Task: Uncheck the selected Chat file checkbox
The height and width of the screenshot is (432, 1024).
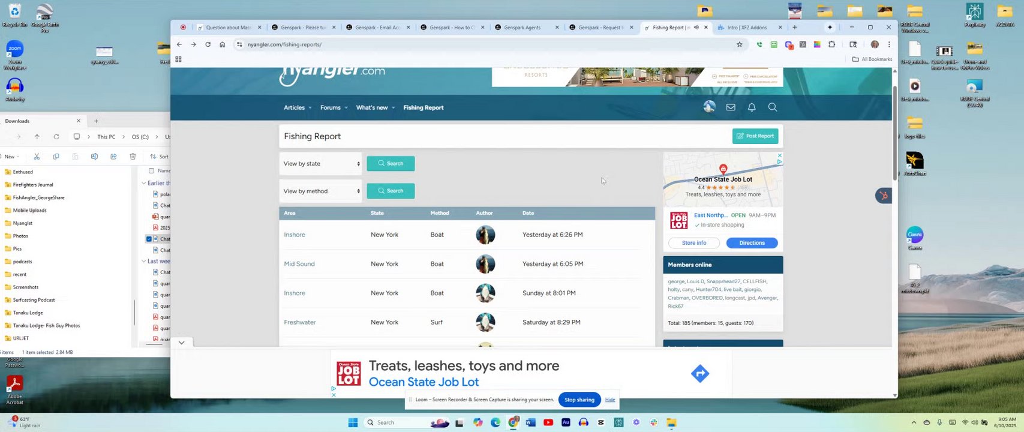Action: [149, 239]
